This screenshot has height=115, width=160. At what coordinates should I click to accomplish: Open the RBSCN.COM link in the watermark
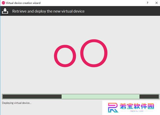pos(137,111)
